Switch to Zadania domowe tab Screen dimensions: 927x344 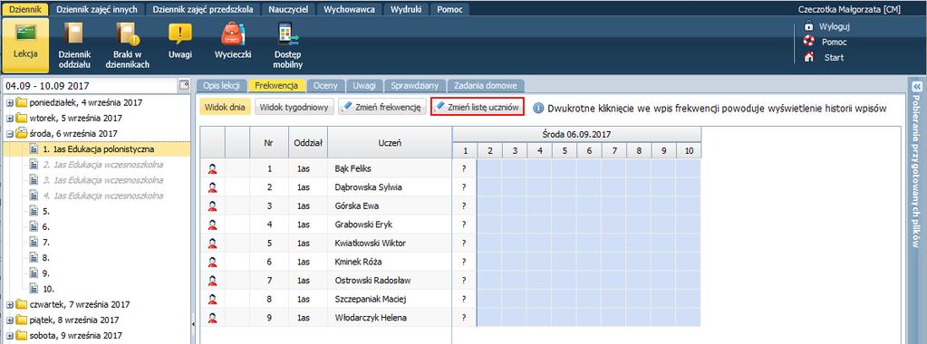pyautogui.click(x=486, y=86)
